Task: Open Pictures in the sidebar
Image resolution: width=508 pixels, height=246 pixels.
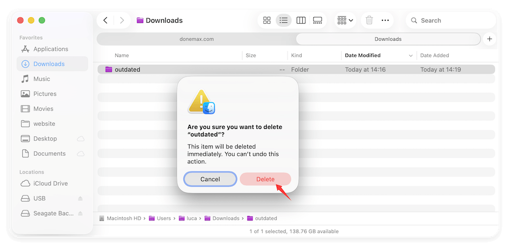Action: click(x=52, y=94)
